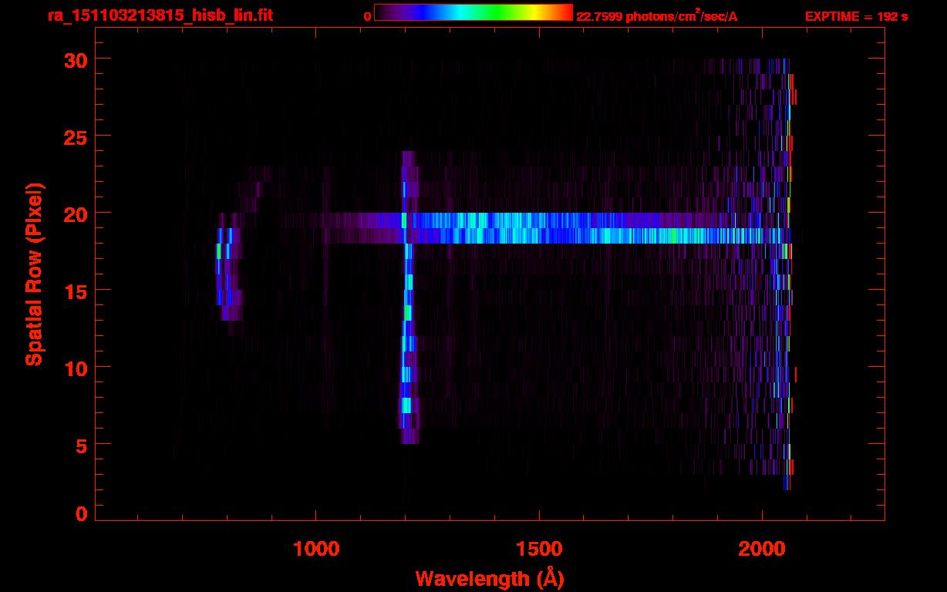Click the 22.7599 photons/cm²/sec/A maximum label

[x=657, y=16]
